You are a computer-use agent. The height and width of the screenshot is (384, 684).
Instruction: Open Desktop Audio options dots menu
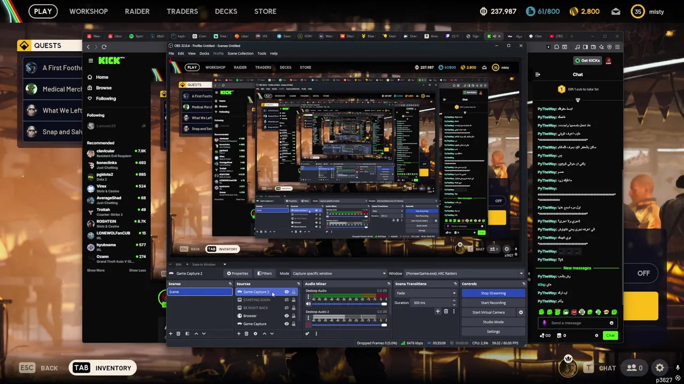click(308, 297)
